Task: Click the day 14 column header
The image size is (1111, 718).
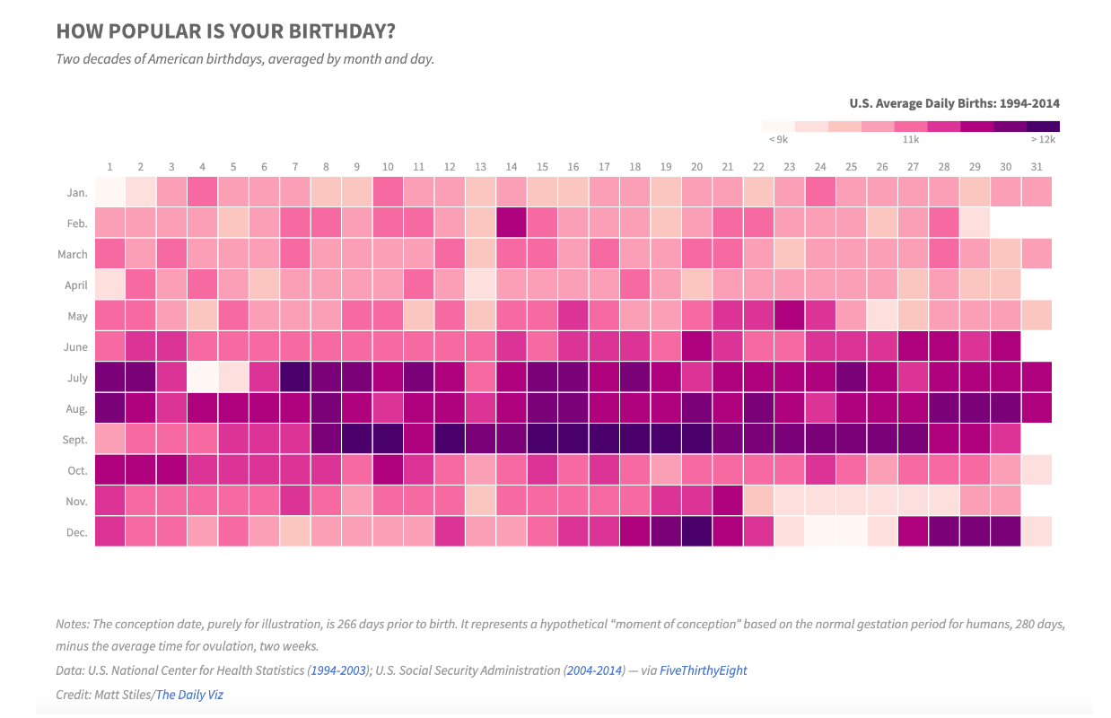Action: click(x=512, y=166)
